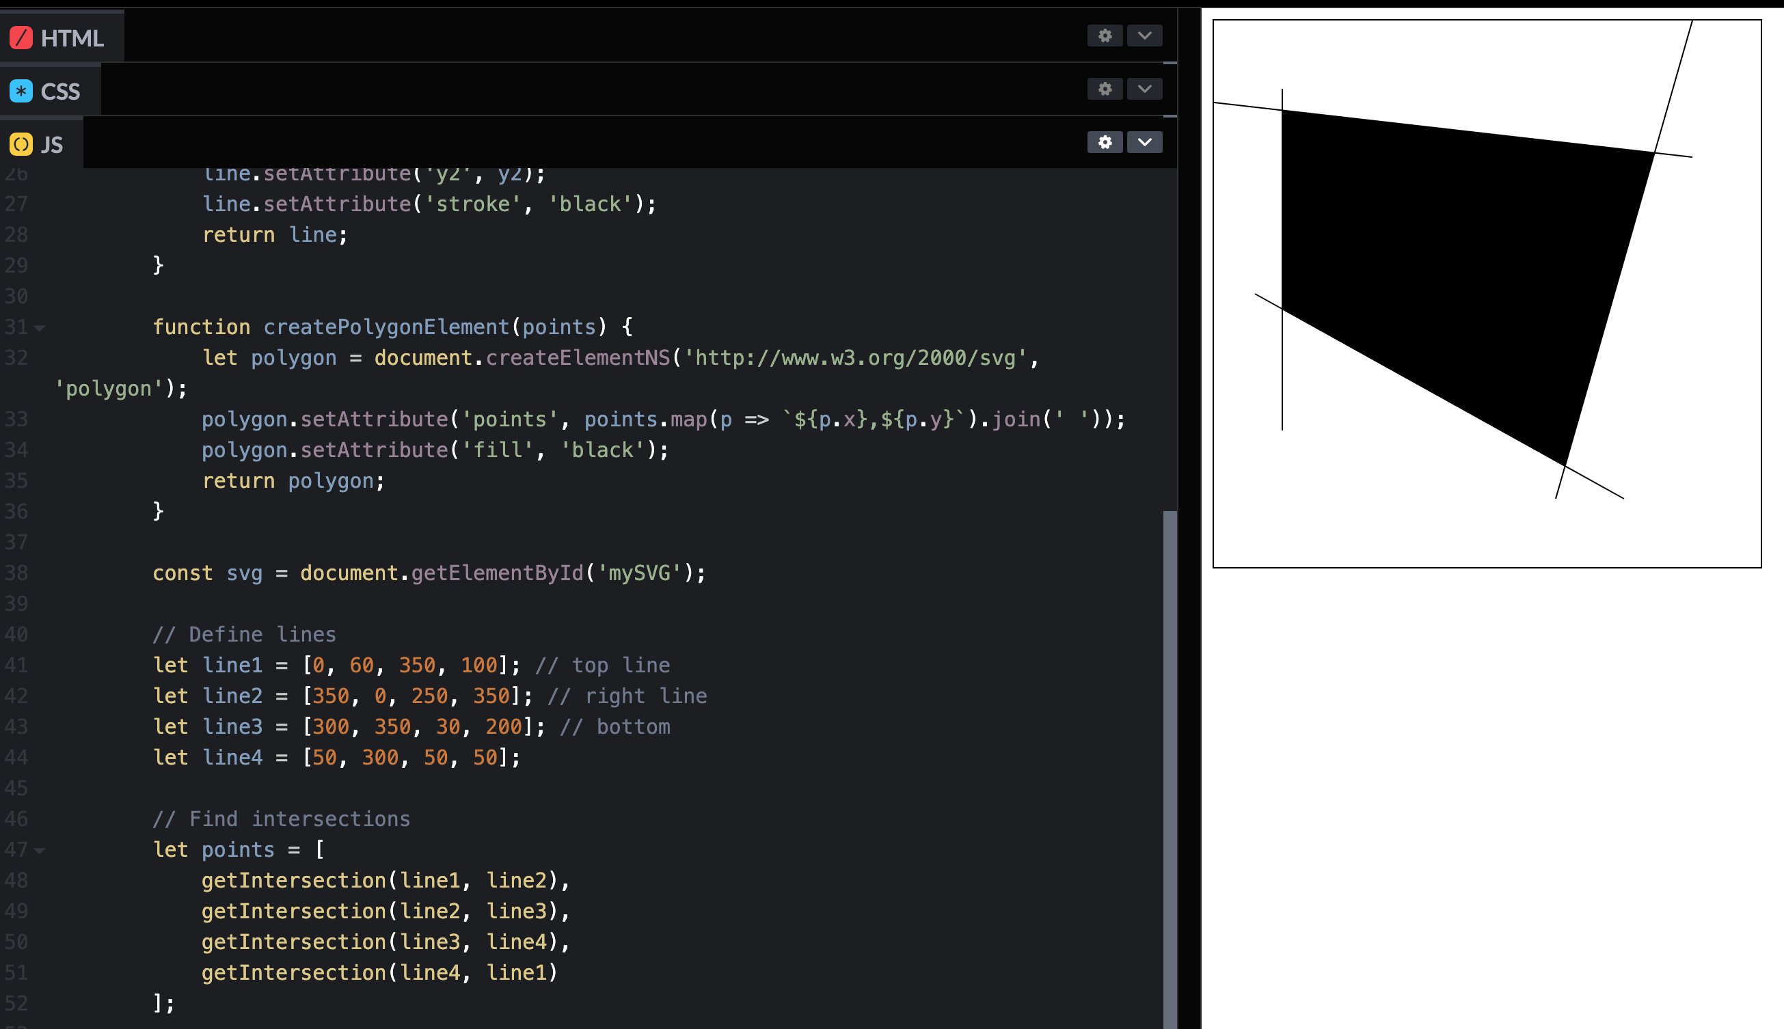Screen dimensions: 1784x1029
Task: Click the '// bottom' comment
Action: 615,726
